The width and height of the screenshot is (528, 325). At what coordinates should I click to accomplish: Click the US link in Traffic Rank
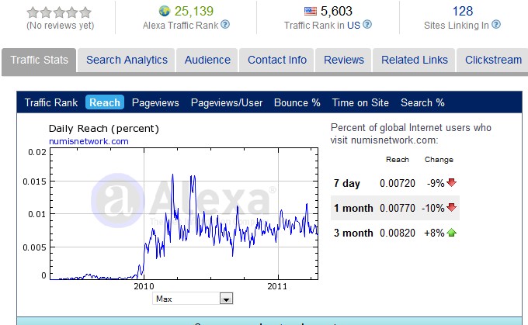353,26
